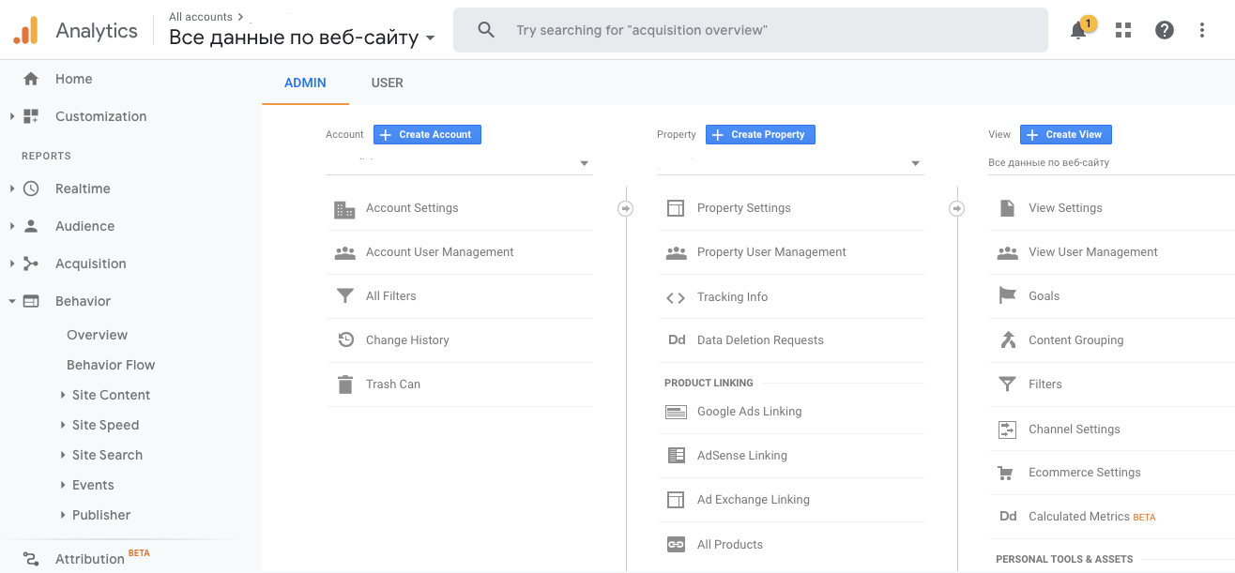The image size is (1235, 573).
Task: Click arrow circle between Account and Property
Action: (x=626, y=208)
